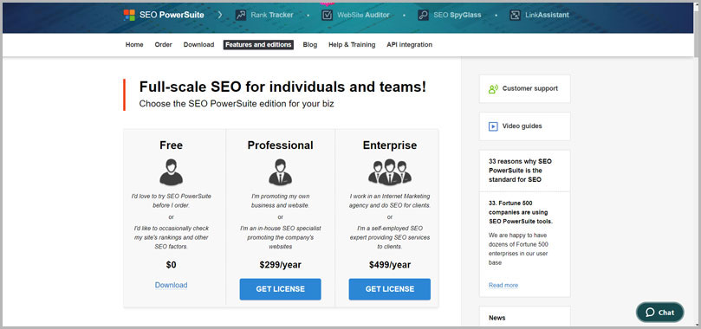This screenshot has height=329, width=701.
Task: Click the Enterprise group people icon
Action: coord(390,172)
